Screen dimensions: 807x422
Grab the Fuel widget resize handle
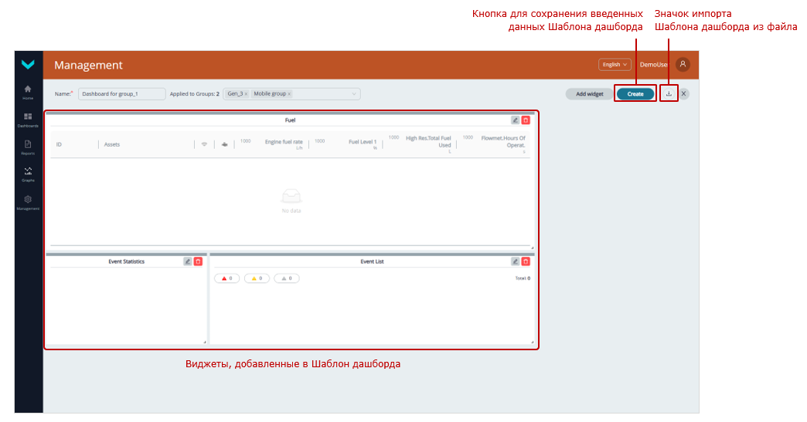[531, 248]
